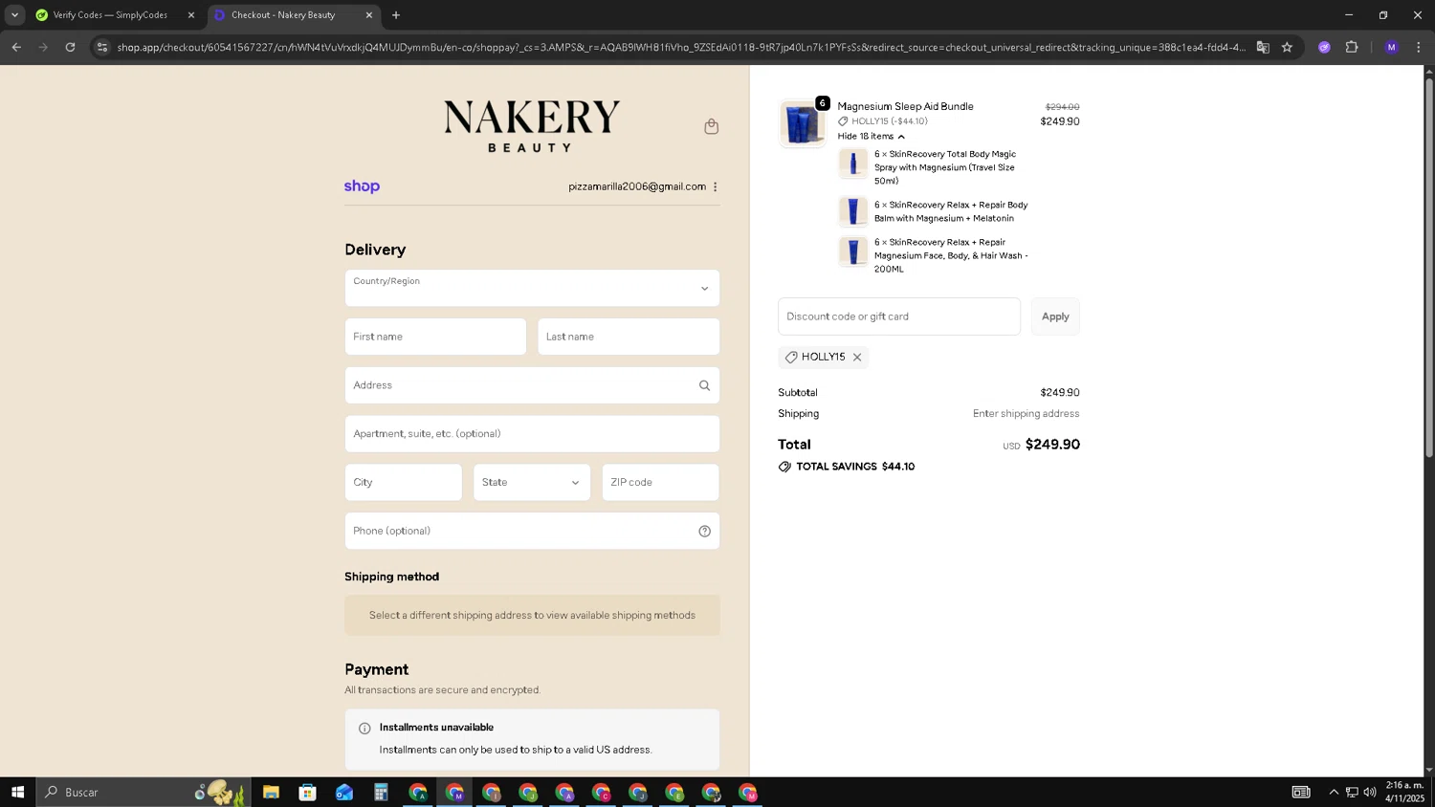Click the Last name field
Image resolution: width=1435 pixels, height=807 pixels.
(x=629, y=337)
